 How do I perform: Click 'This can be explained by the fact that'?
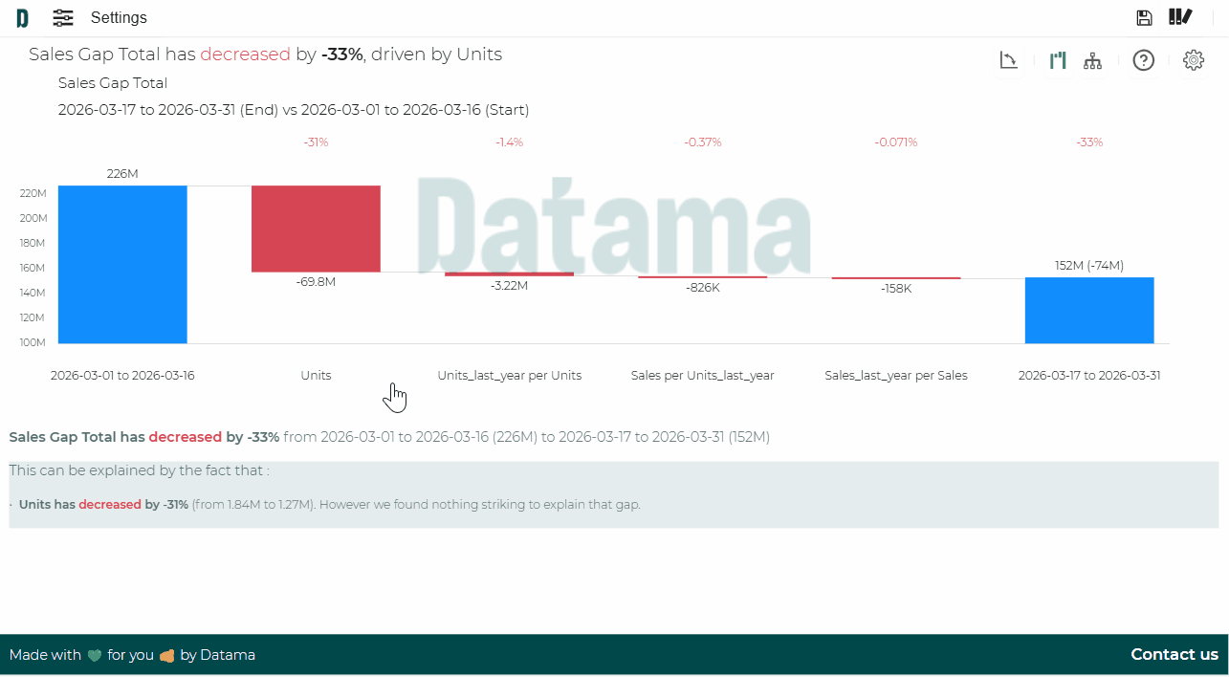tap(140, 470)
